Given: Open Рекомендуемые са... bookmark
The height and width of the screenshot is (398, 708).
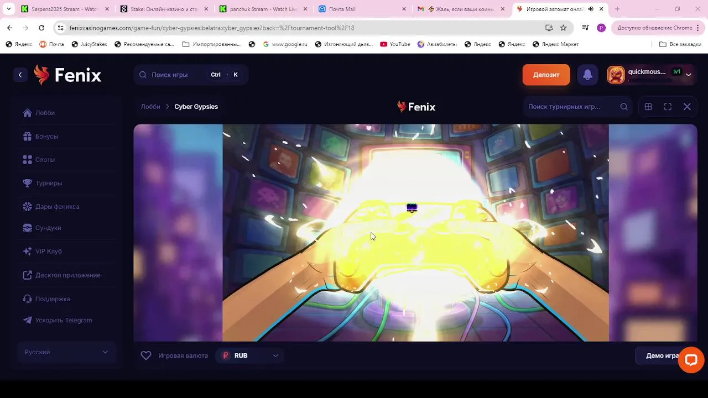Looking at the screenshot, I should pos(144,44).
